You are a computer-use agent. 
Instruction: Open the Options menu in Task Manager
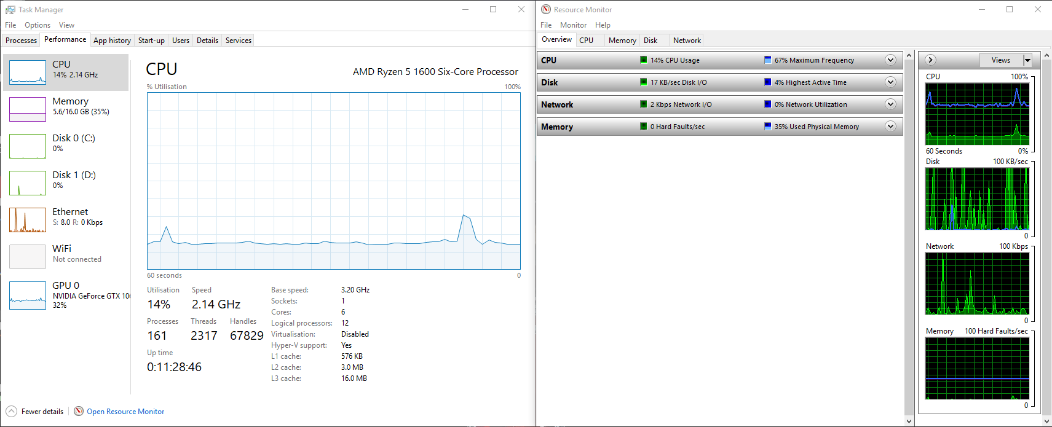click(x=38, y=25)
